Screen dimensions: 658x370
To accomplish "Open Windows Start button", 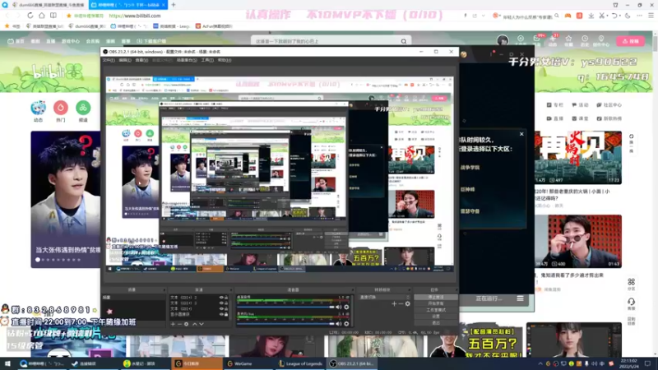I will [7, 363].
